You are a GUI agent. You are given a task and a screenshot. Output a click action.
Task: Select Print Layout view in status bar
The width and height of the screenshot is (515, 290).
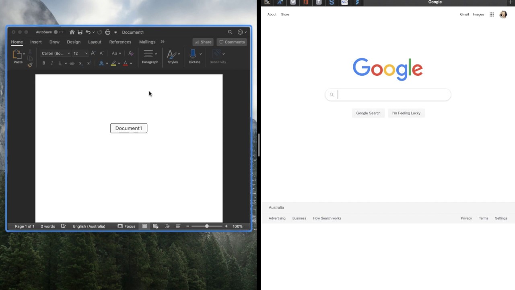point(144,226)
